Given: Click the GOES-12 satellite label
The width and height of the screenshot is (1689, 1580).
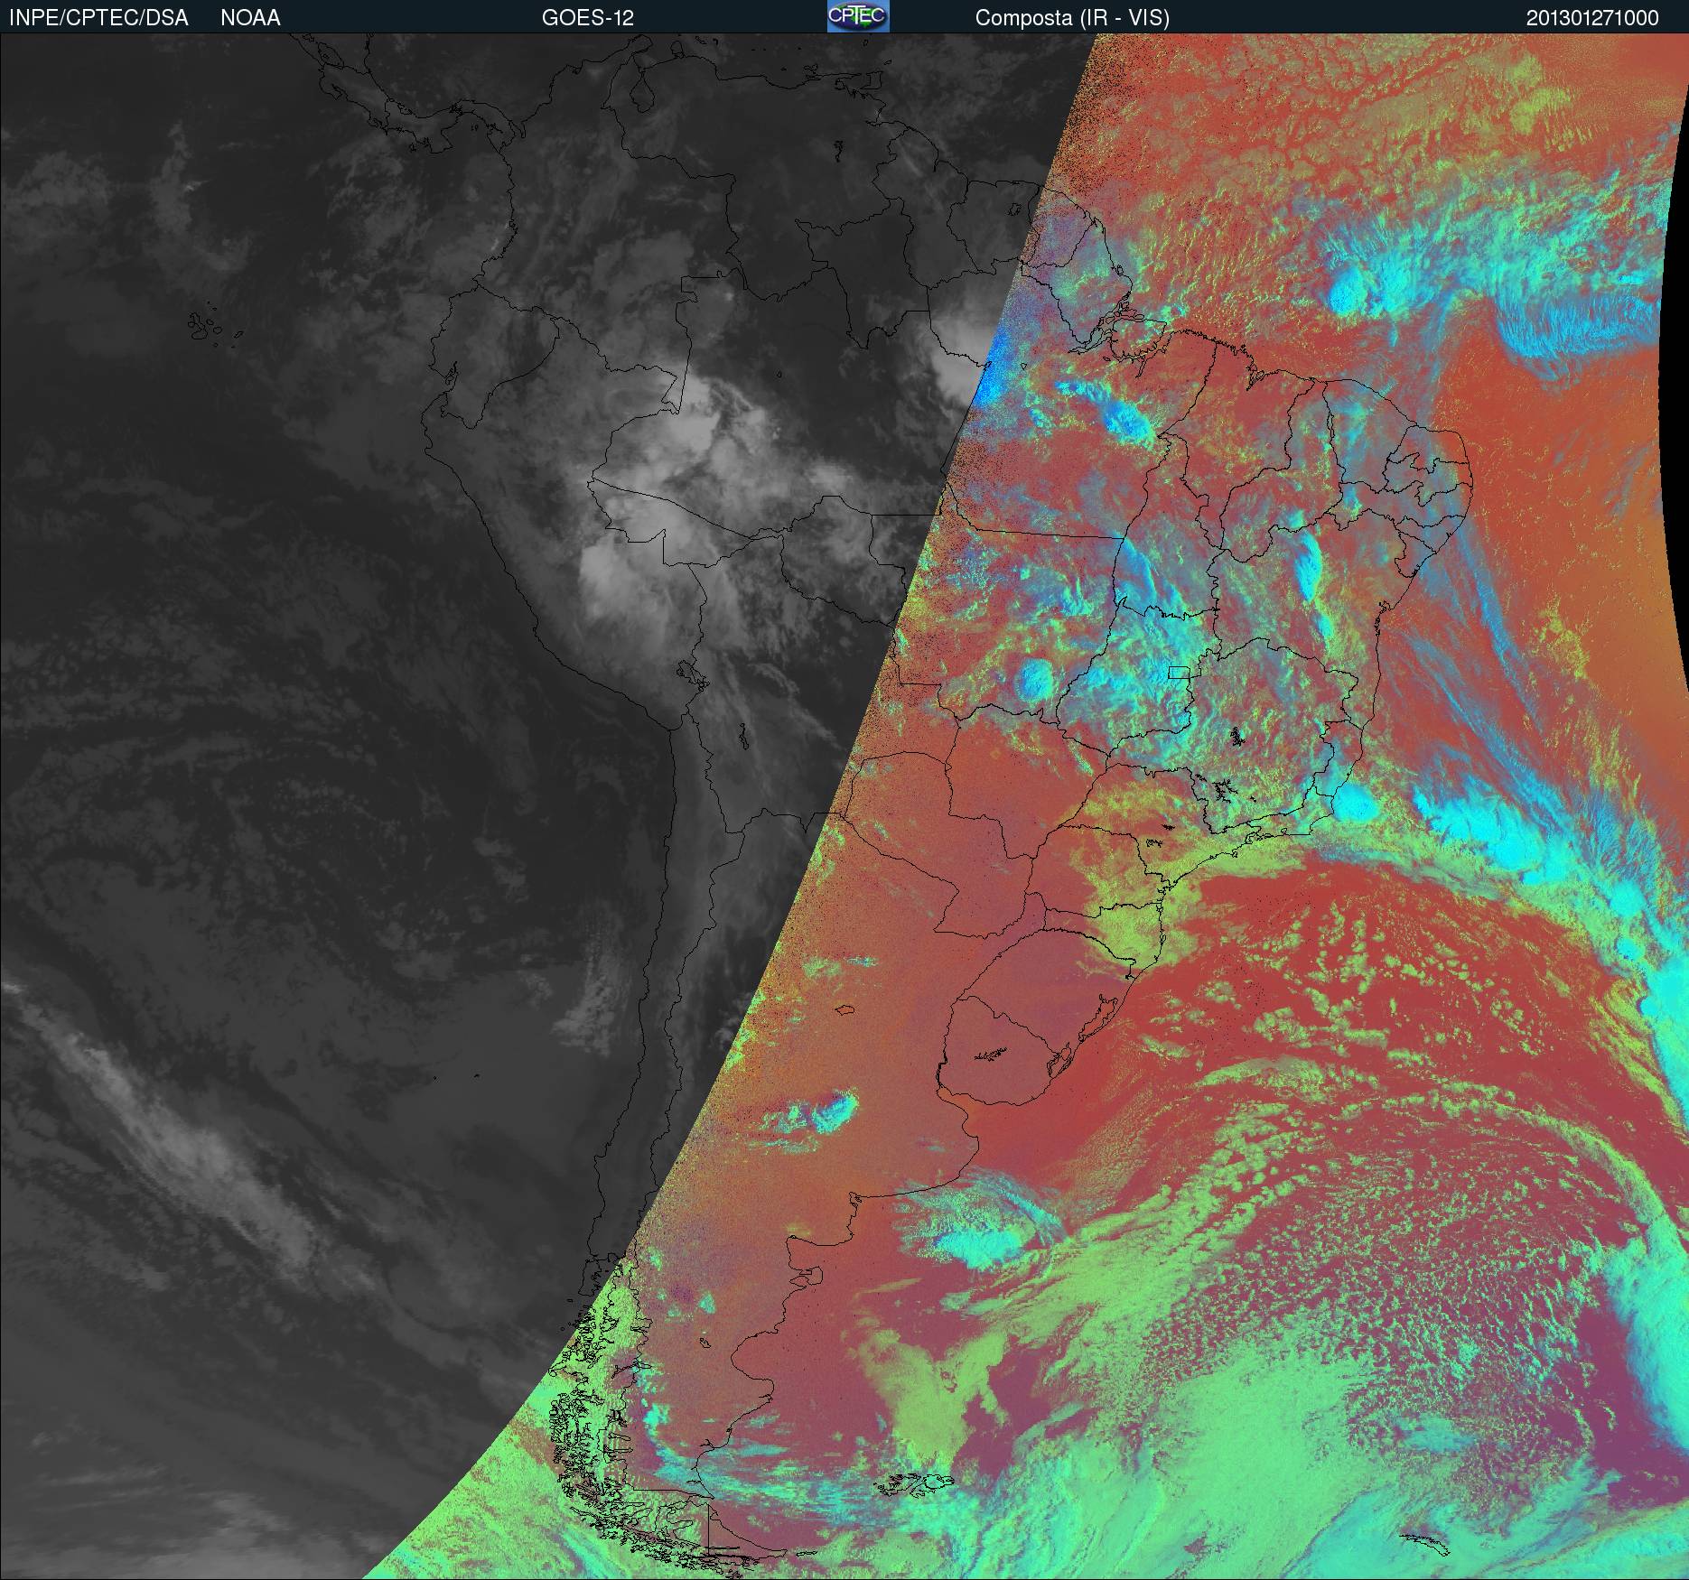Looking at the screenshot, I should (x=587, y=18).
